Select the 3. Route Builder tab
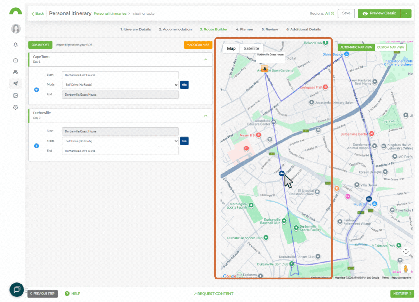The width and height of the screenshot is (419, 302). point(214,29)
